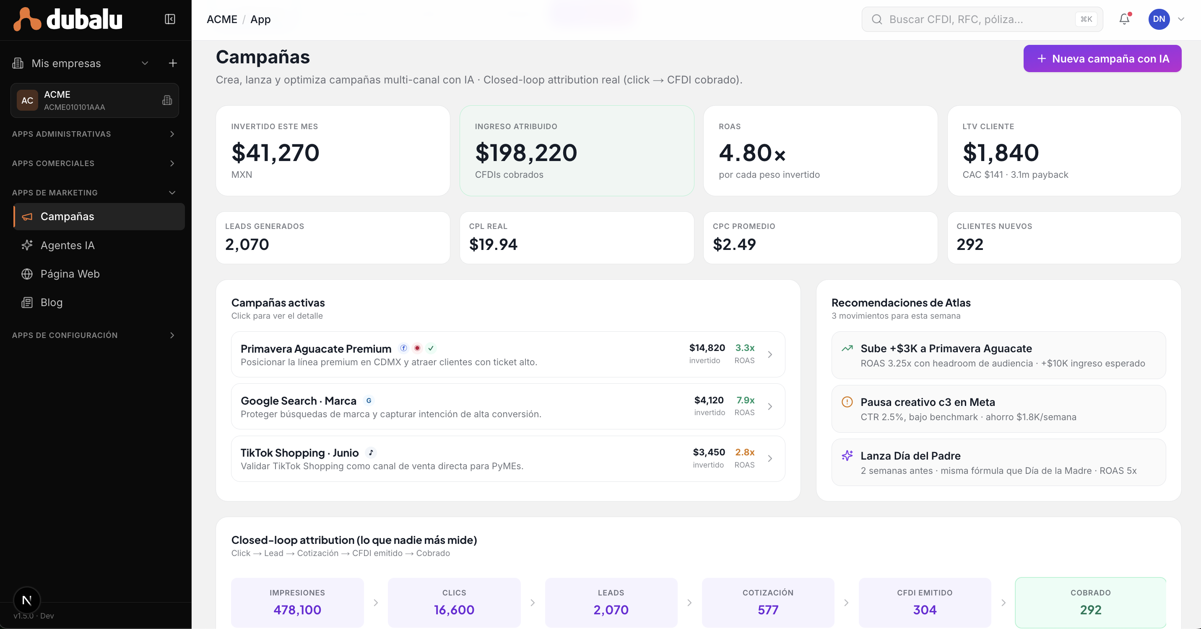
Task: Click the red Instagram icon on Primavera Aguacate
Action: tap(417, 348)
